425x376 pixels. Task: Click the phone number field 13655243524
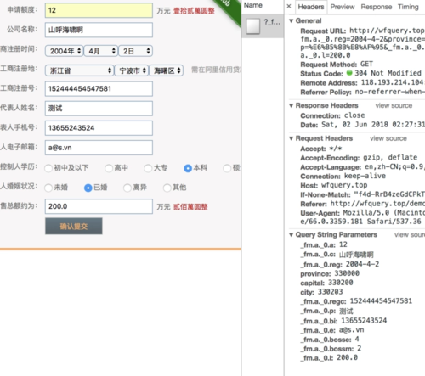[x=99, y=128]
